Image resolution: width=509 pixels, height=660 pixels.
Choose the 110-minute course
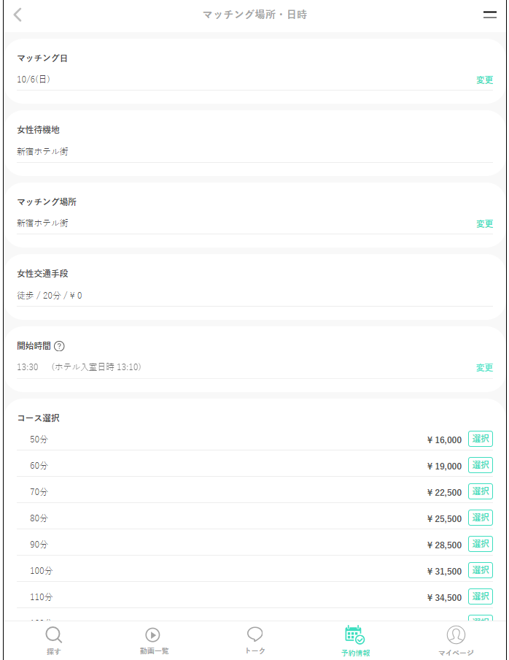(481, 596)
